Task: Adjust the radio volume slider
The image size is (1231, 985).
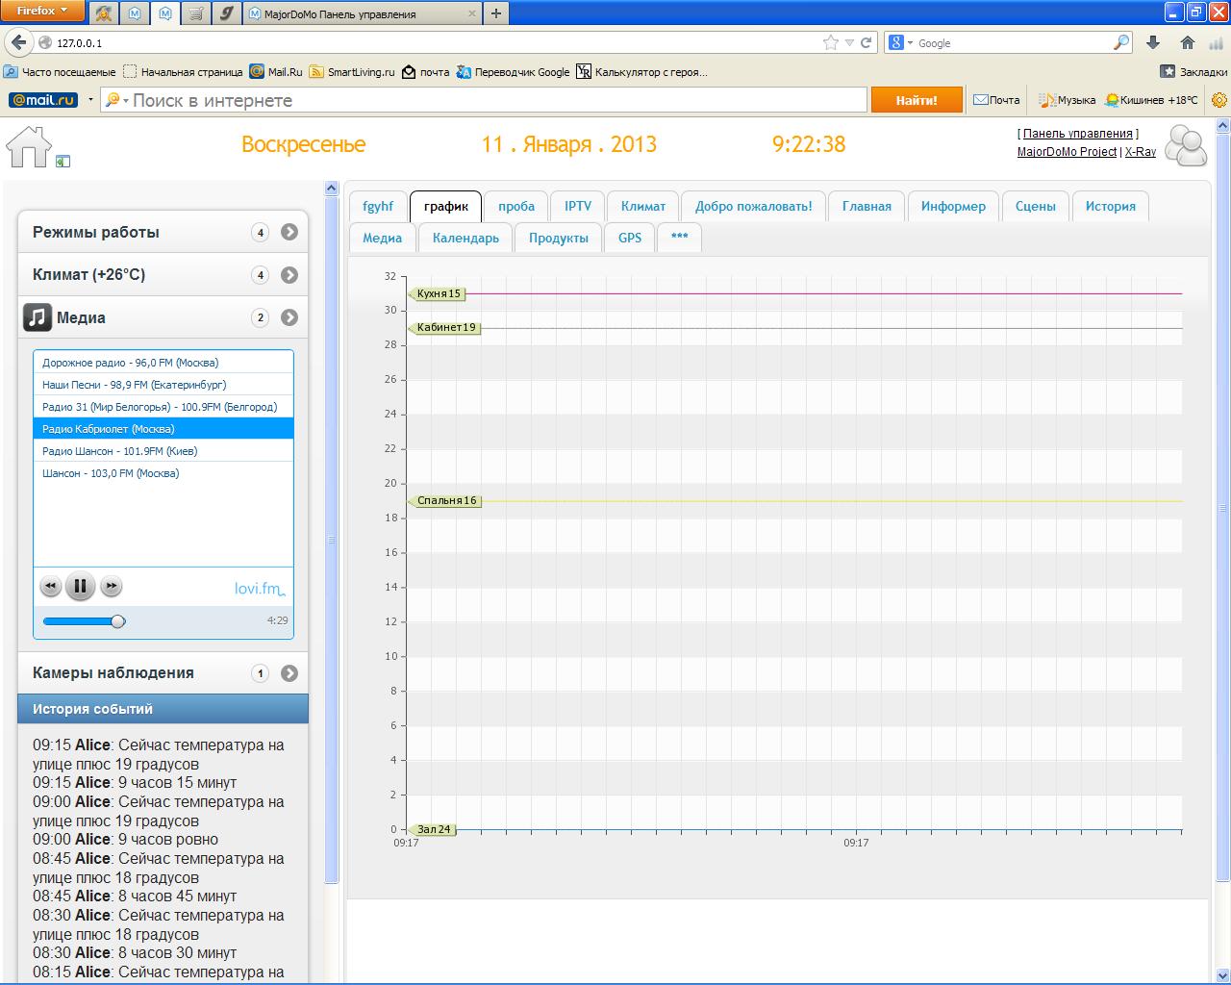Action: tap(117, 621)
